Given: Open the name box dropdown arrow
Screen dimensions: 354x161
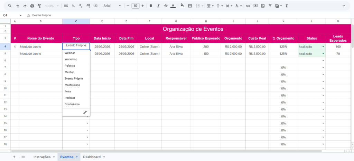Looking at the screenshot, I should pyautogui.click(x=21, y=15).
